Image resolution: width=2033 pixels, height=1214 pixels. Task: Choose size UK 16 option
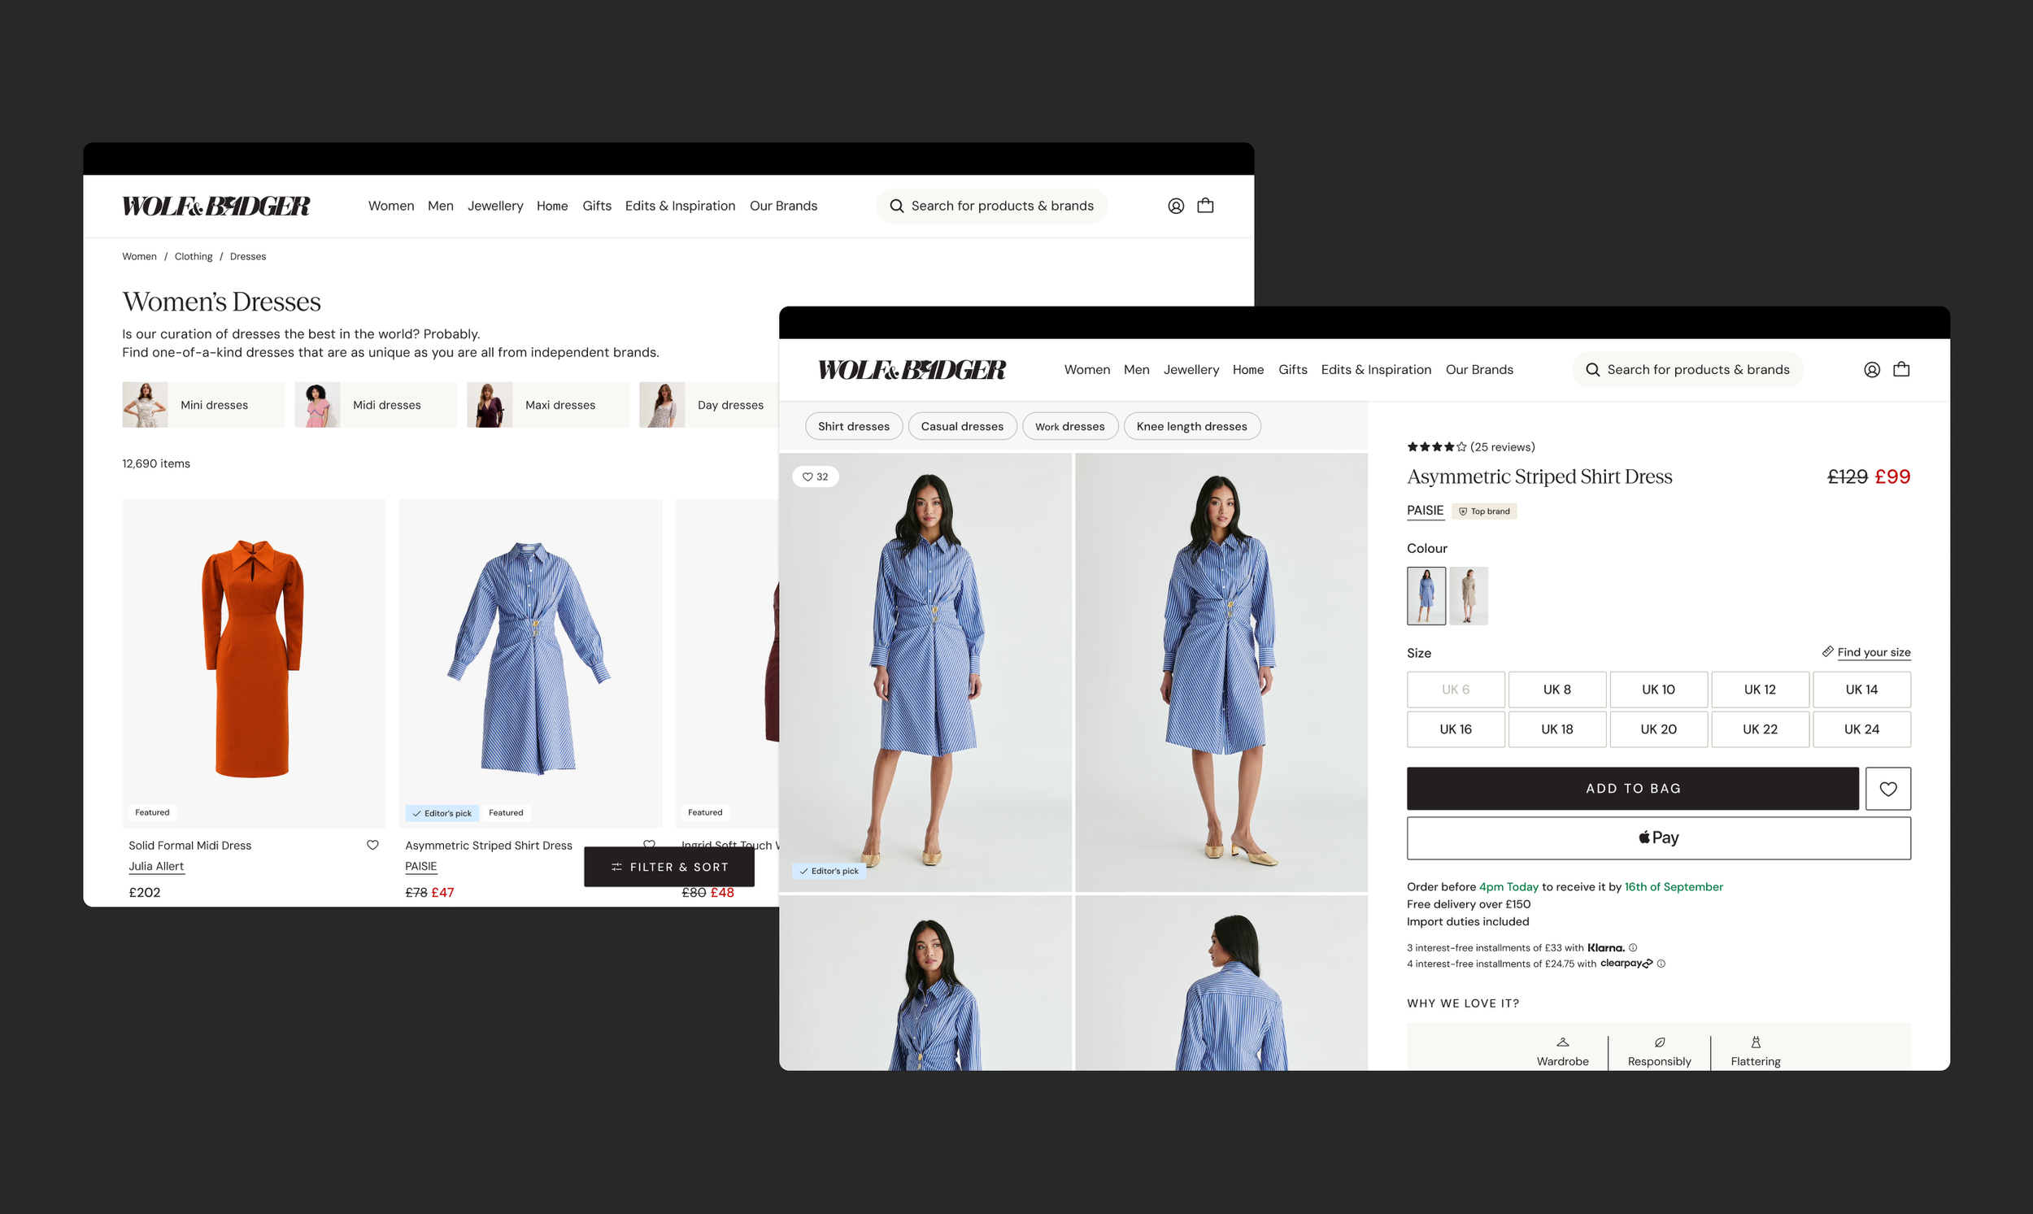click(1455, 729)
